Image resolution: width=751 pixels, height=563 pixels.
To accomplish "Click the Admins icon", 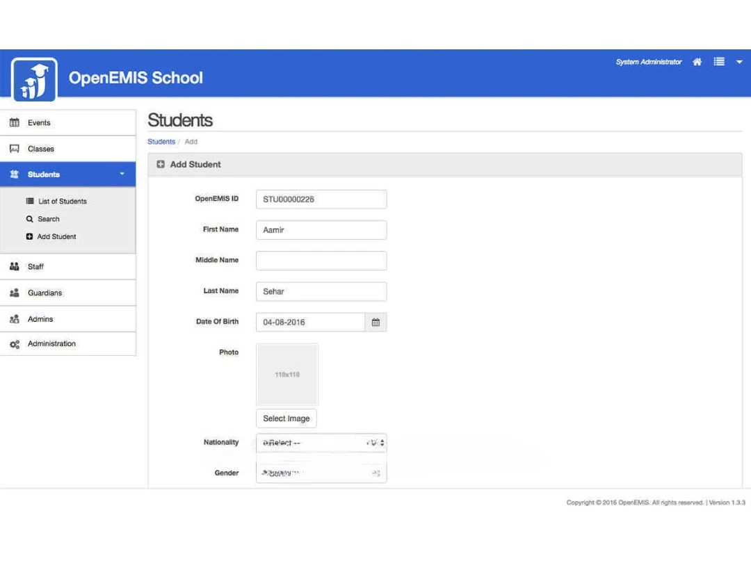I will point(15,319).
